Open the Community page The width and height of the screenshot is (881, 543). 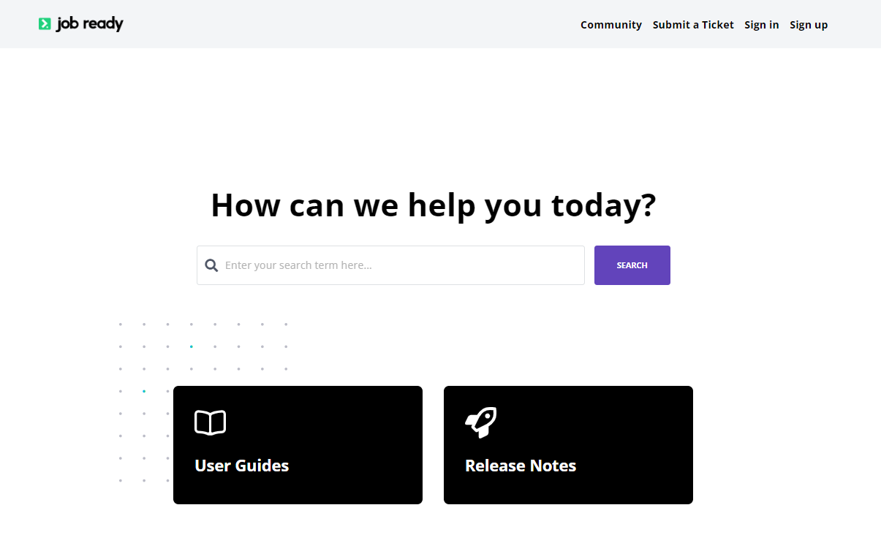(x=610, y=25)
